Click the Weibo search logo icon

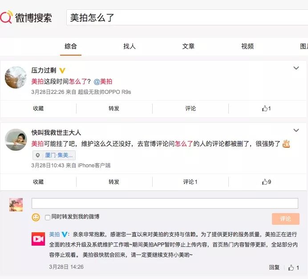coord(6,17)
